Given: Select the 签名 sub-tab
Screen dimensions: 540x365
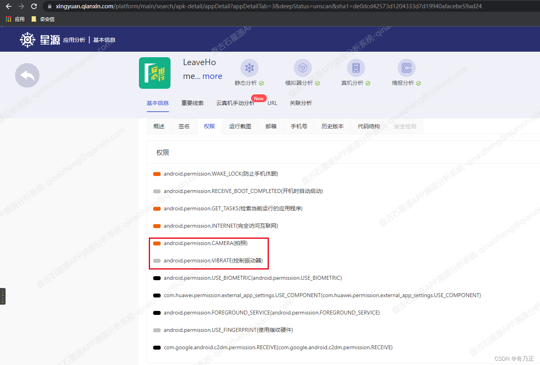Looking at the screenshot, I should click(x=184, y=126).
